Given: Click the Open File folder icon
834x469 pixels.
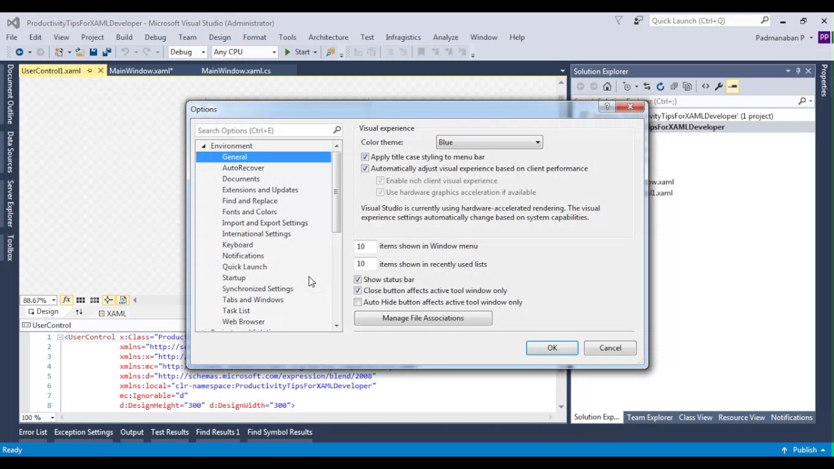Looking at the screenshot, I should 79,52.
